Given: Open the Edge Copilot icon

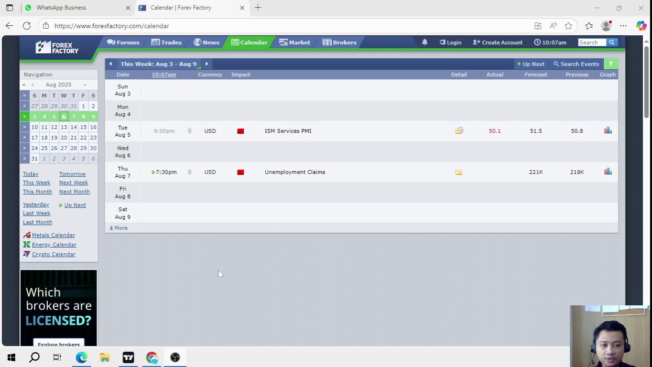Looking at the screenshot, I should point(641,26).
